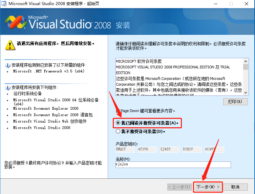Click info icon beside 已安装了以下所需的组件

coord(8,65)
